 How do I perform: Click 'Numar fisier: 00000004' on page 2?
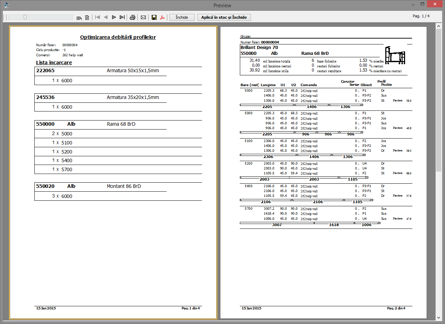tap(260, 42)
